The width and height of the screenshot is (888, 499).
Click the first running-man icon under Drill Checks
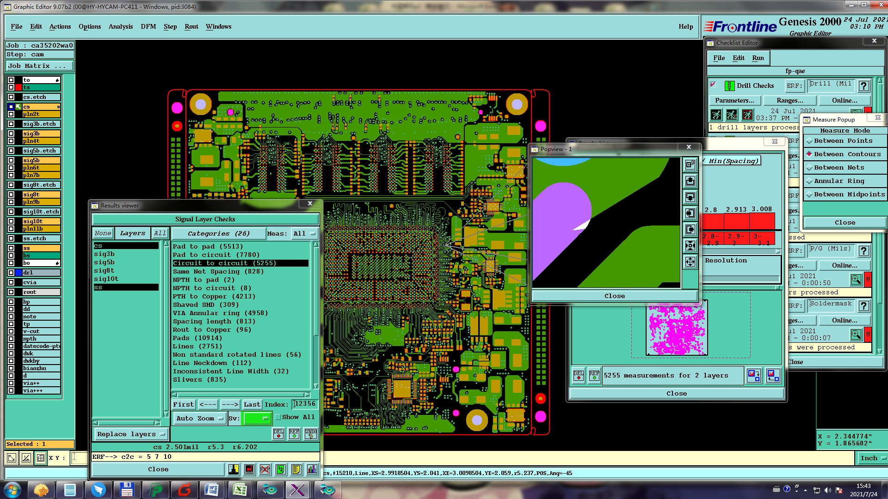coord(716,114)
